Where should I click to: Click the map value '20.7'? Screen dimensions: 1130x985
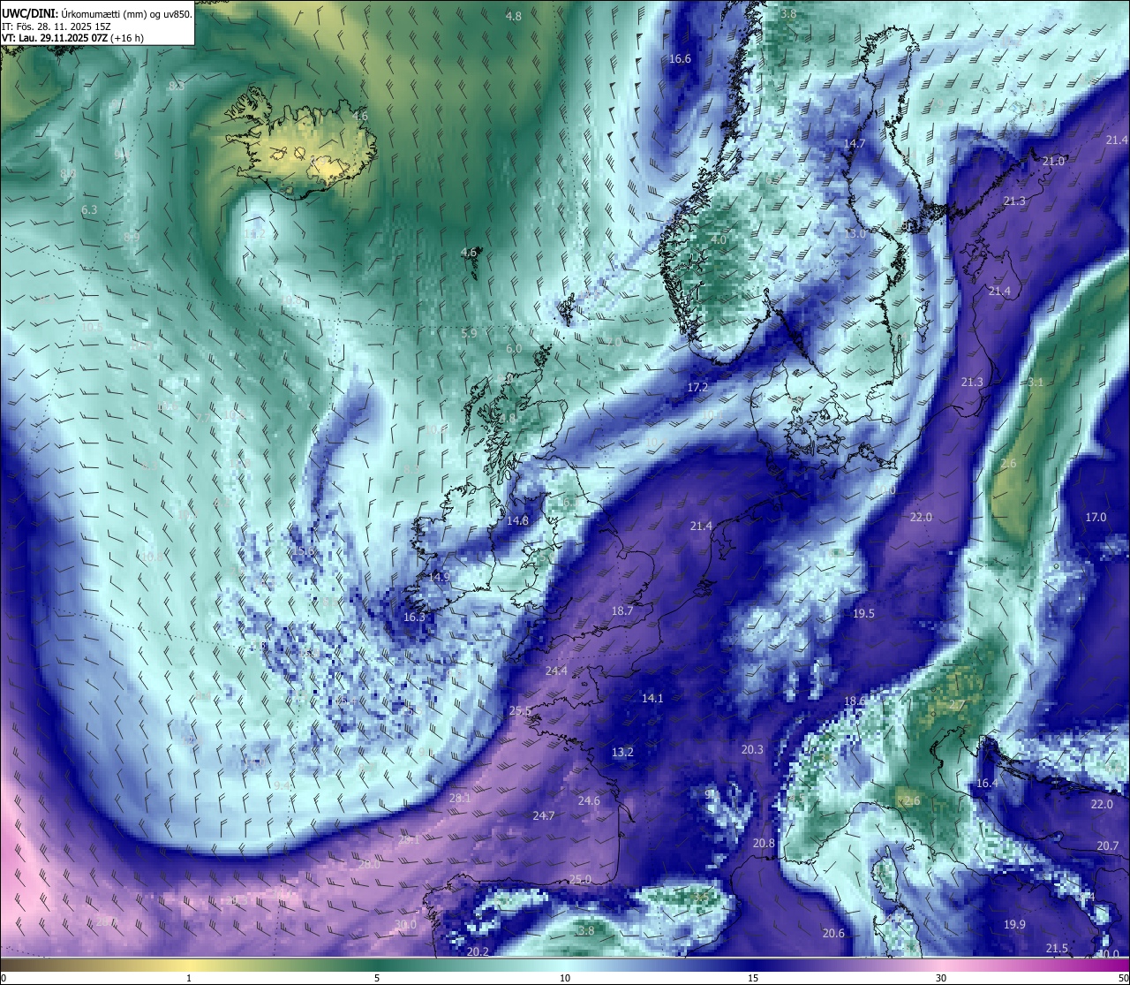(x=1108, y=846)
